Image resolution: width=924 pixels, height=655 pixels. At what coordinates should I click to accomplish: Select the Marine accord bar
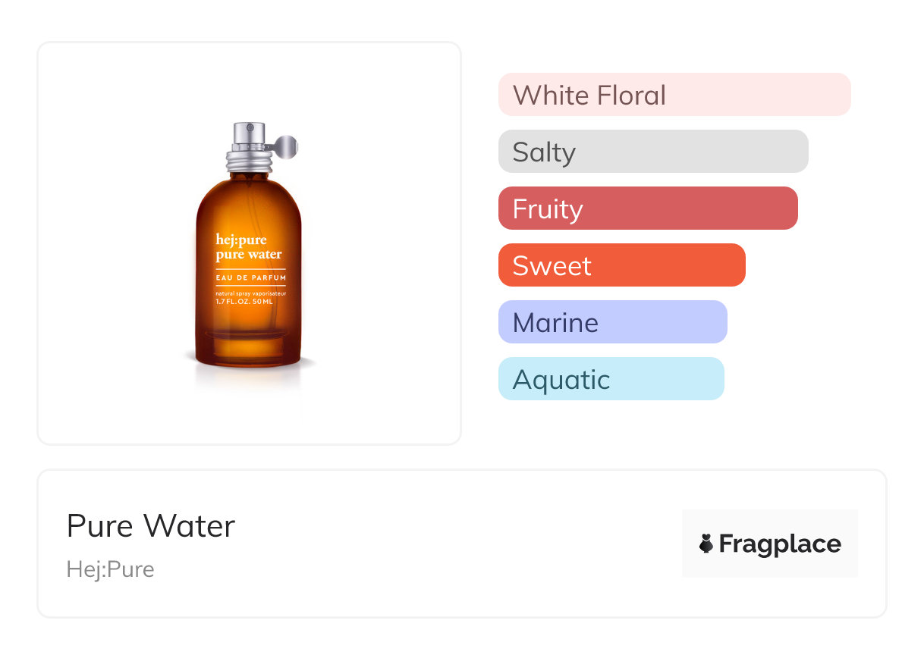tap(612, 322)
